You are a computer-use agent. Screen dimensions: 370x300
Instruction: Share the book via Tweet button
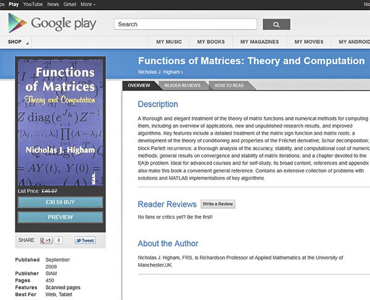click(85, 240)
